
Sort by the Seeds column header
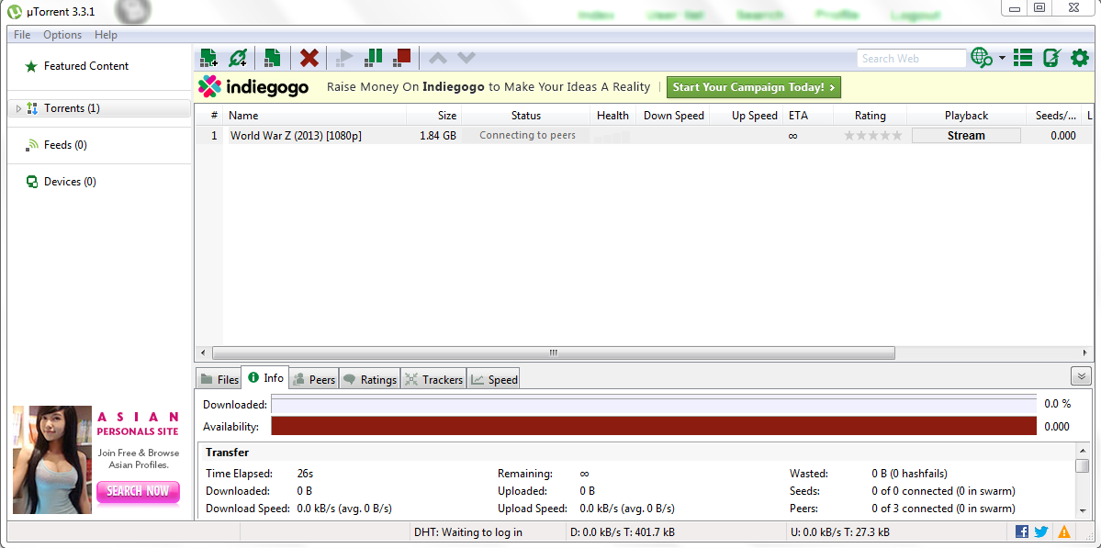pyautogui.click(x=1054, y=116)
